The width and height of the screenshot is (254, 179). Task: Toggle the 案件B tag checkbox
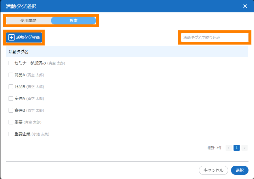tap(11, 110)
